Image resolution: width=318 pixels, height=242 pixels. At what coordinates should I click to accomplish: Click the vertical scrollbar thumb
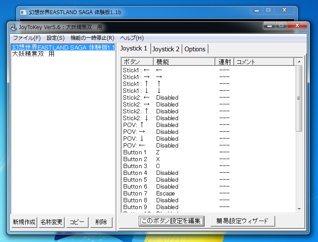tap(299, 98)
